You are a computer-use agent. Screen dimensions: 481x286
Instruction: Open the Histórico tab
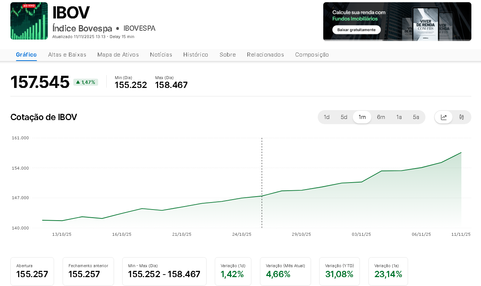click(x=196, y=55)
